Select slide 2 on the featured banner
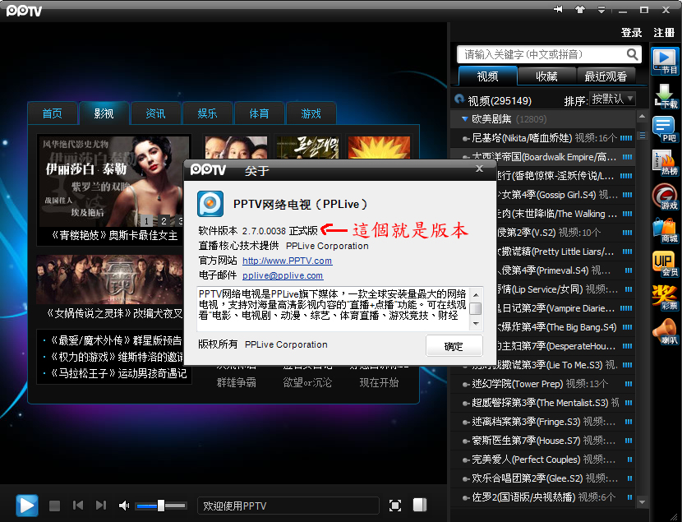Image resolution: width=682 pixels, height=522 pixels. click(x=164, y=220)
